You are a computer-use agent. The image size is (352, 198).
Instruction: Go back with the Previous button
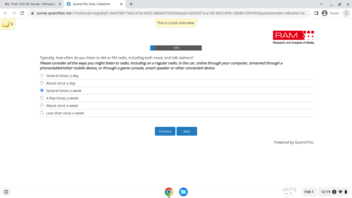point(165,131)
